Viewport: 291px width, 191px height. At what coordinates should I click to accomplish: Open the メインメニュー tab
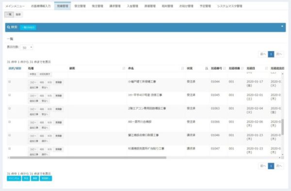pos(15,6)
